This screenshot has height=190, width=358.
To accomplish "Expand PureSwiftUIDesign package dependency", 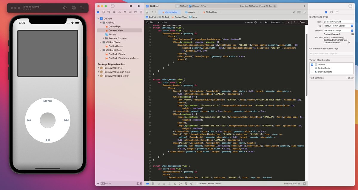I will click(98, 72).
